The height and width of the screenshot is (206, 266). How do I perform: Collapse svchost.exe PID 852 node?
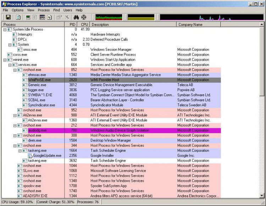tap(15, 70)
